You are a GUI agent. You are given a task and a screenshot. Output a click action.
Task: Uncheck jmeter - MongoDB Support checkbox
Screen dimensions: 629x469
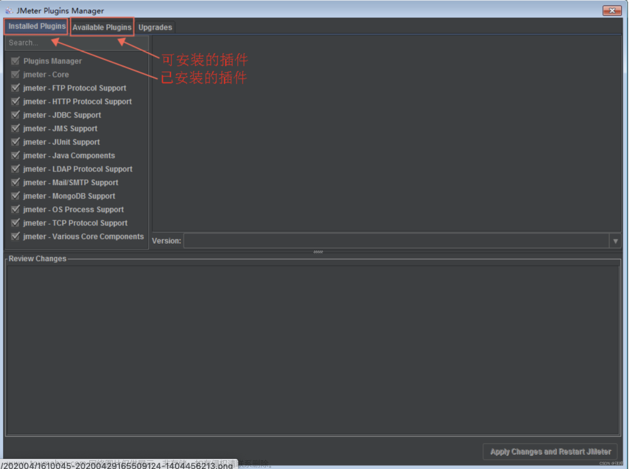pyautogui.click(x=15, y=196)
